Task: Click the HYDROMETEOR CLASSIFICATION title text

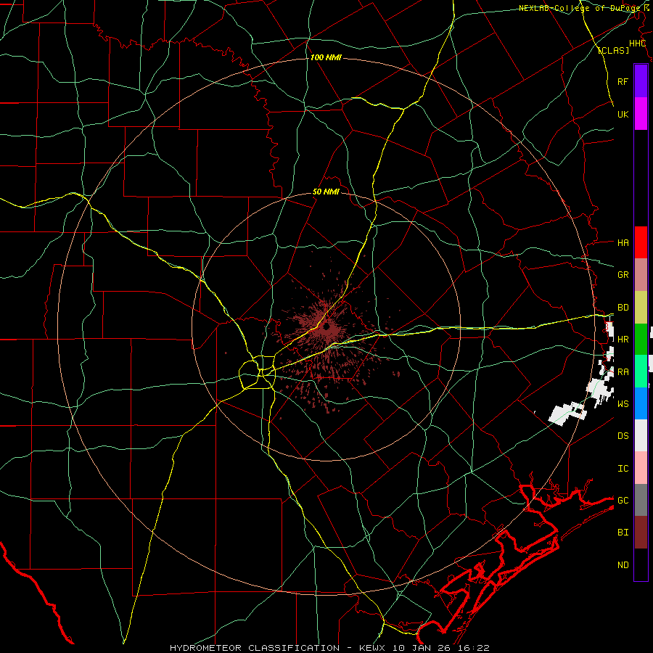Action: pos(255,648)
